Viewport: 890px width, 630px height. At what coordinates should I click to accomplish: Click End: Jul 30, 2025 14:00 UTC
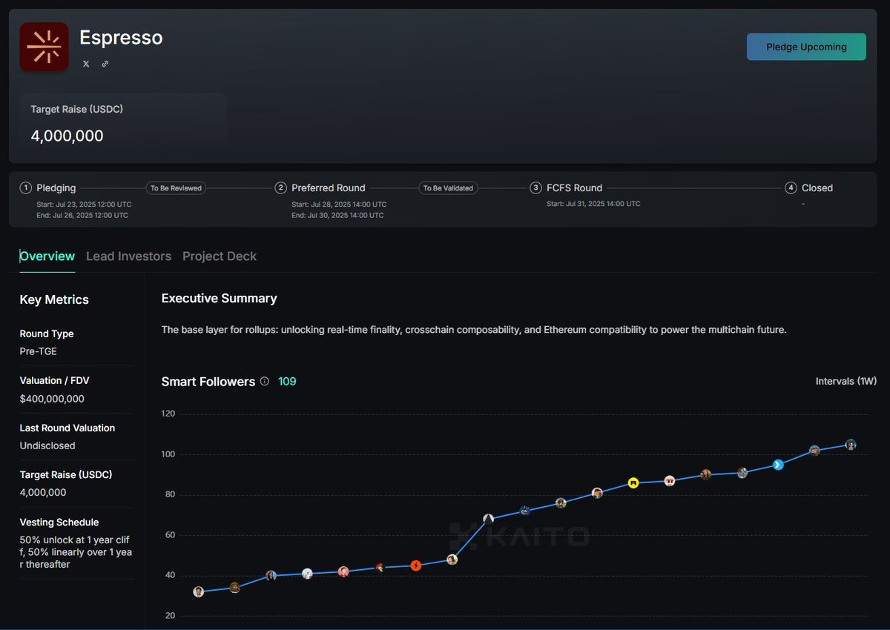pyautogui.click(x=337, y=216)
